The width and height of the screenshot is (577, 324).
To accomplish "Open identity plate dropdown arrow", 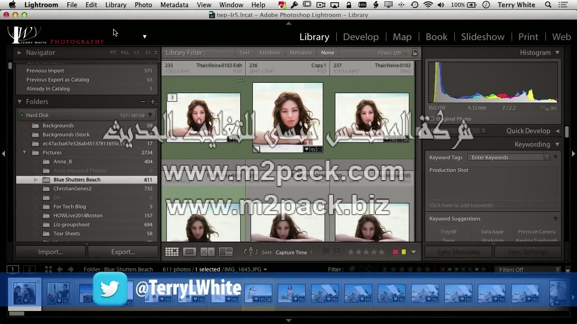I will tap(145, 36).
